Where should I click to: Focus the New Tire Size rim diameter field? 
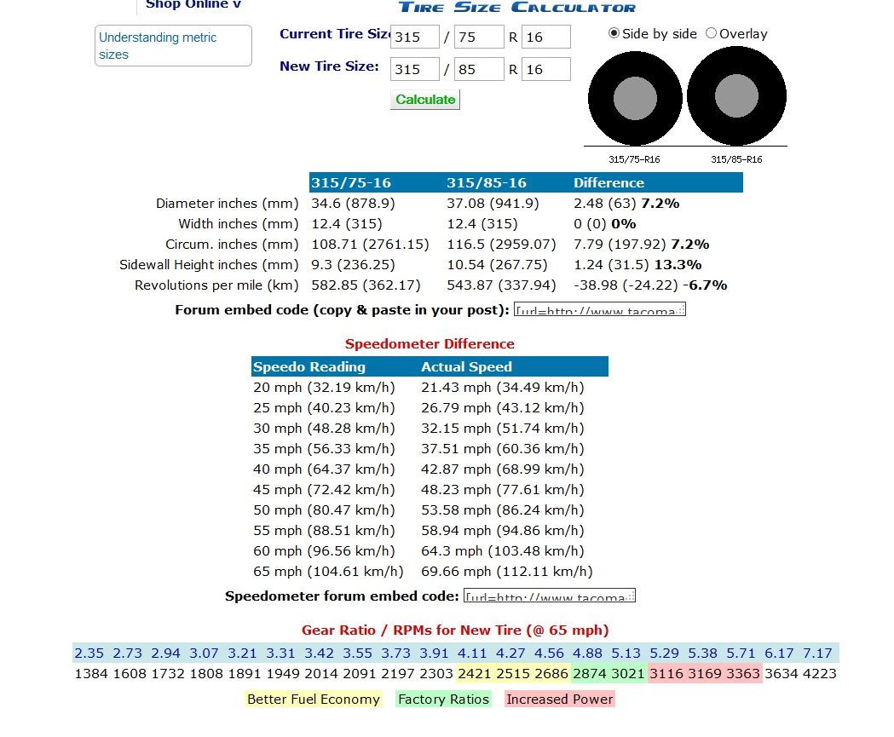tap(545, 69)
